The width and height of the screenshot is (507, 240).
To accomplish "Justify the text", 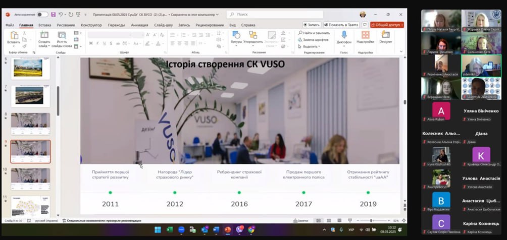I will pyautogui.click(x=192, y=43).
